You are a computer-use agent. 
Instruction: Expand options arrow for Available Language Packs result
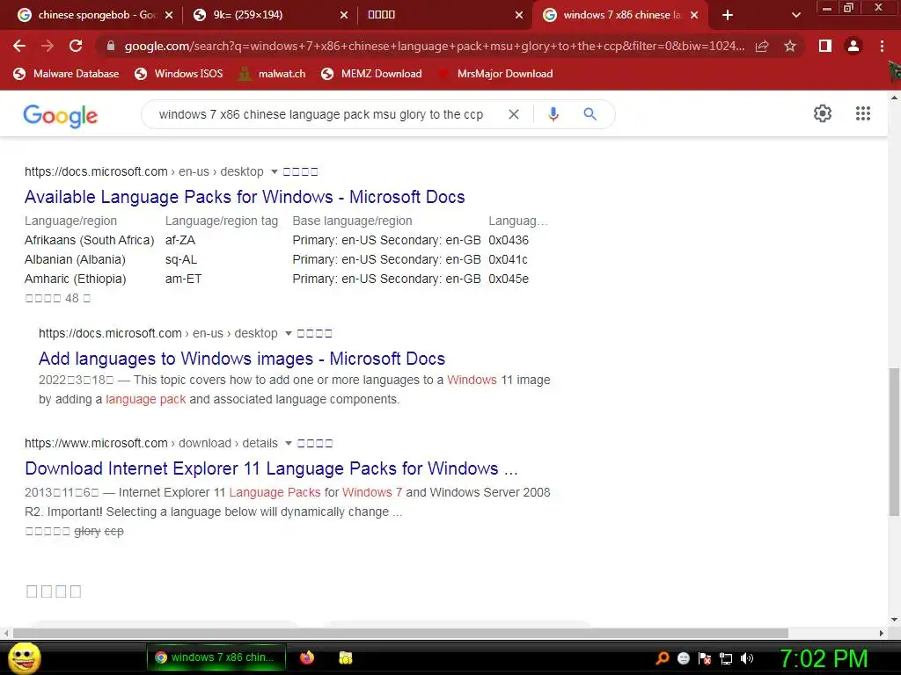pyautogui.click(x=275, y=171)
